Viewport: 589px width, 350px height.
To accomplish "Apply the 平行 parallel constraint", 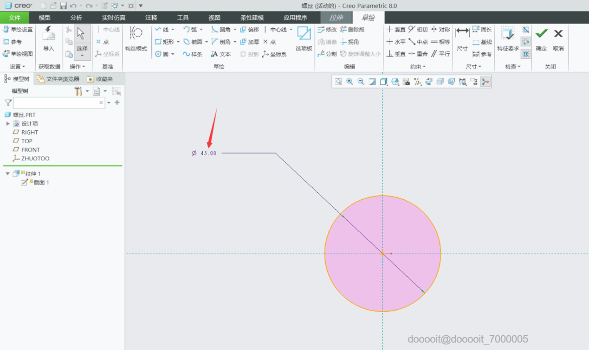I will pos(440,54).
